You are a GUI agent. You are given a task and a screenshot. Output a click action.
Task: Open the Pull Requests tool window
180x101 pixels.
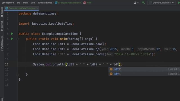[x=2, y=43]
